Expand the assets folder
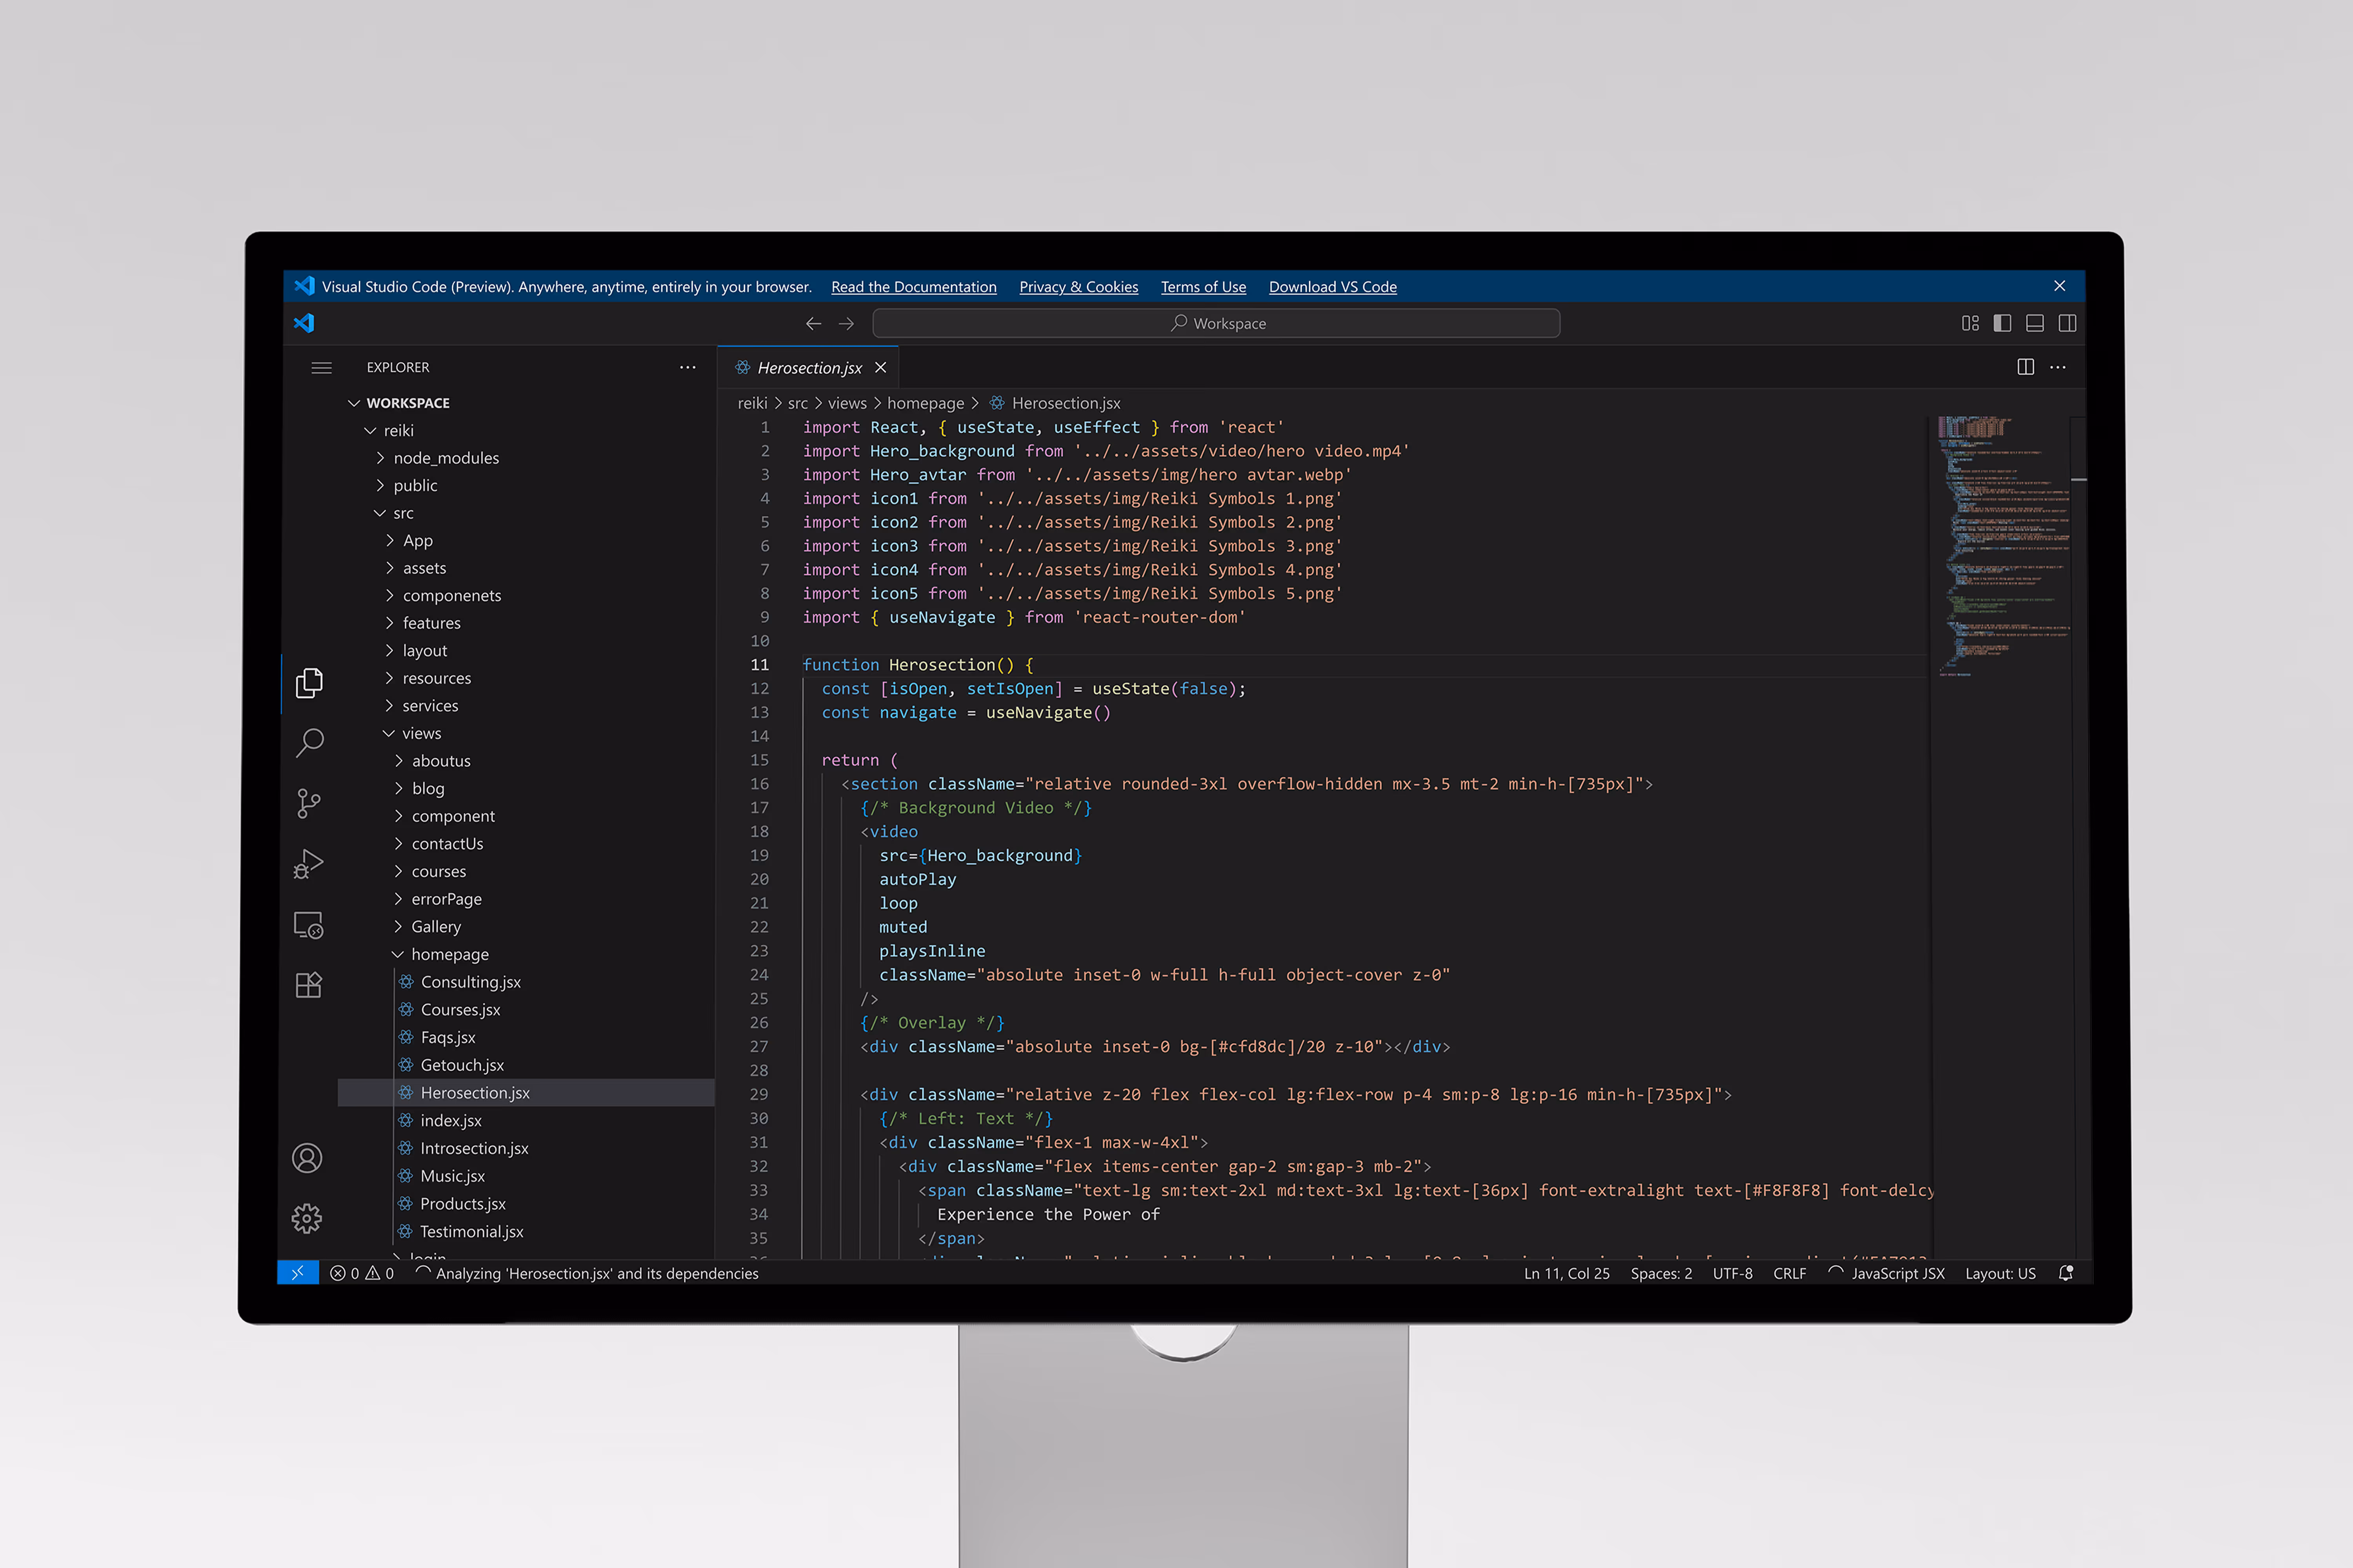This screenshot has height=1568, width=2353. (x=424, y=568)
